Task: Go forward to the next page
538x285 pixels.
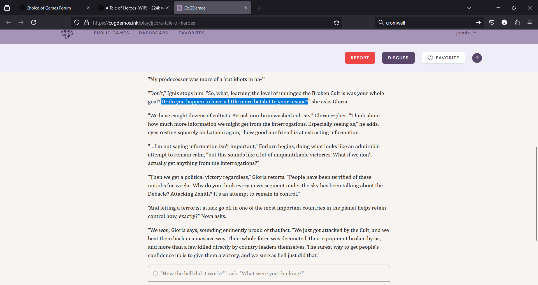Action: (x=21, y=23)
